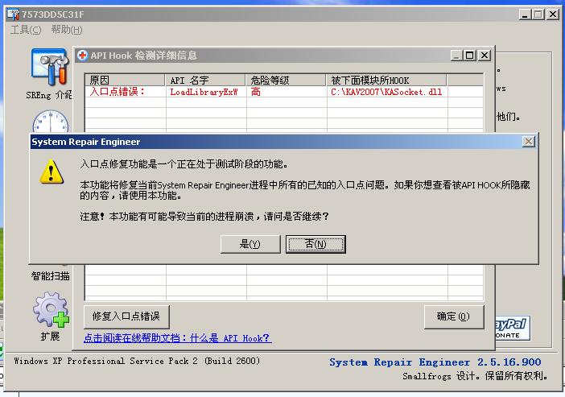Viewport: 565px width, 397px height.
Task: Select the LoadLibraryExW cell
Action: pos(206,92)
